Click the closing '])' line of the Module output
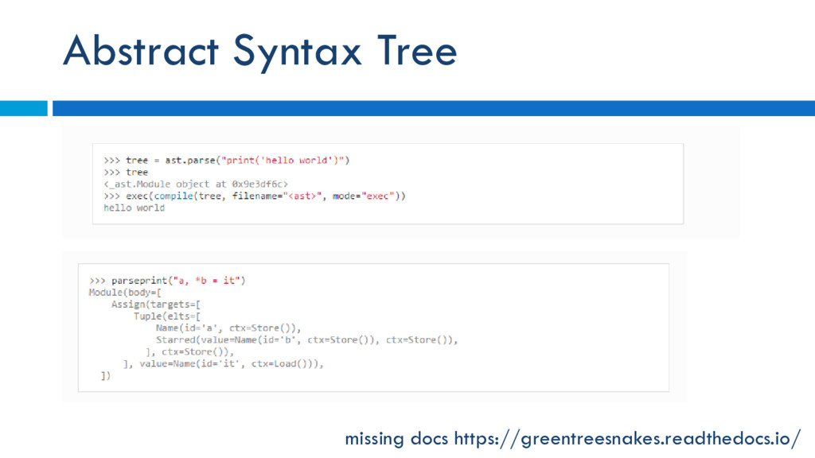 [106, 376]
